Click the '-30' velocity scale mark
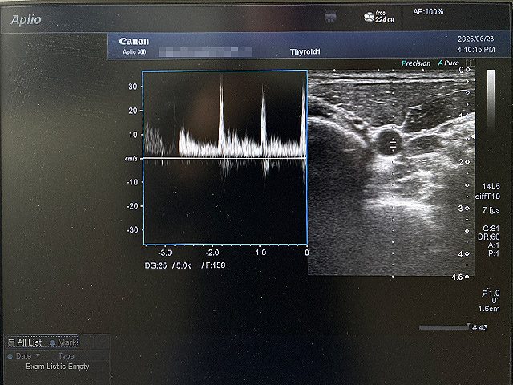The width and height of the screenshot is (513, 385). [x=132, y=230]
